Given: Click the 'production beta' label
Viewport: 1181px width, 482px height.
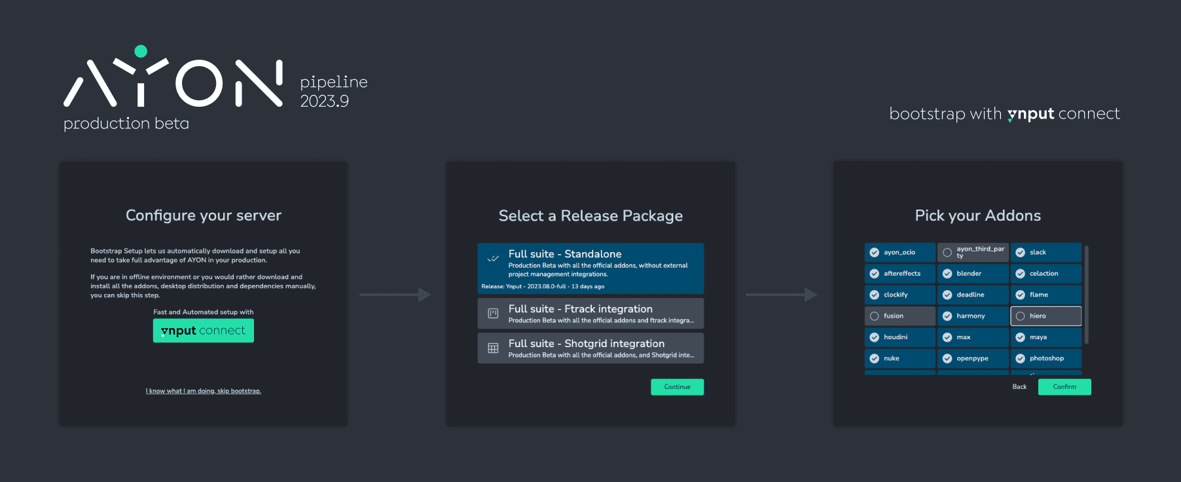Looking at the screenshot, I should (x=126, y=124).
